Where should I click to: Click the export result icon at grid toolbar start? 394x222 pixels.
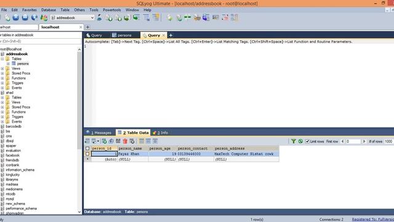(87, 141)
